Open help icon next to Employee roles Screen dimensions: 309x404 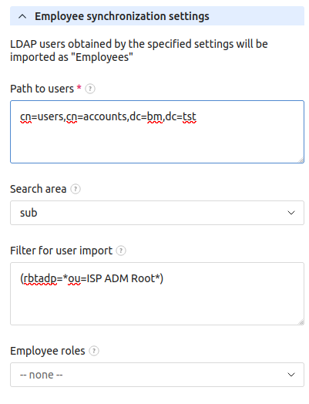click(94, 351)
